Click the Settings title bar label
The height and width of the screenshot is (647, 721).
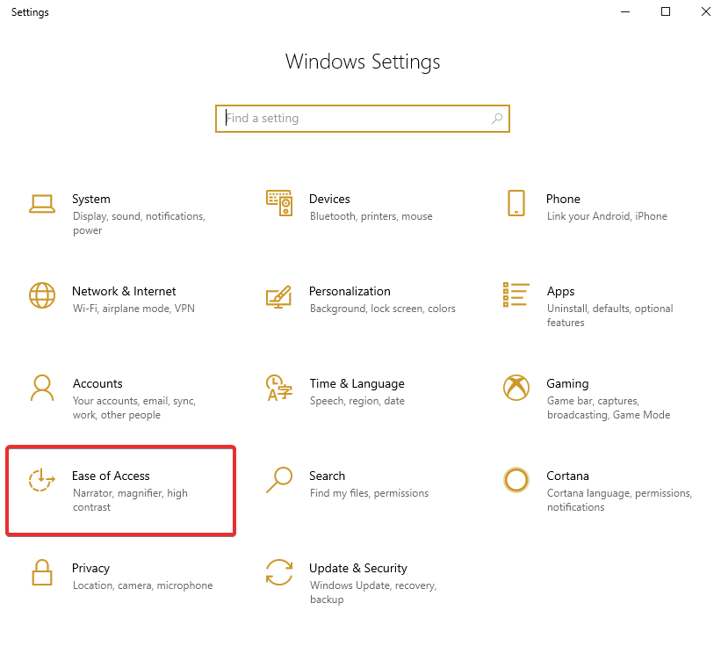click(30, 12)
